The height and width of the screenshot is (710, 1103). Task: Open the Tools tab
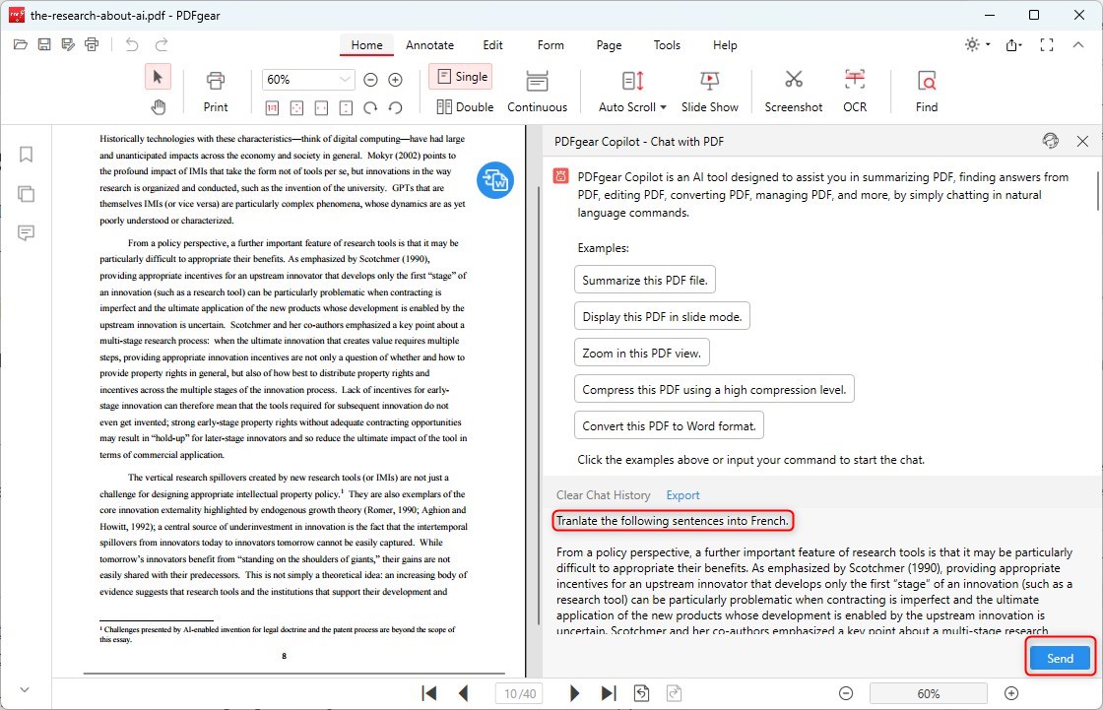tap(667, 45)
